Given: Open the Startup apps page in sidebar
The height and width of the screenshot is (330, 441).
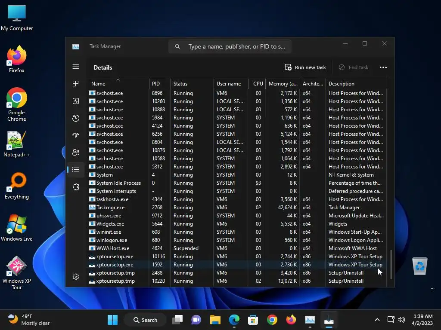Looking at the screenshot, I should tap(76, 135).
